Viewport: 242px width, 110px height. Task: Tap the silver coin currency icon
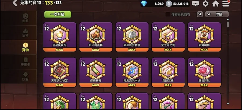tap(169, 4)
